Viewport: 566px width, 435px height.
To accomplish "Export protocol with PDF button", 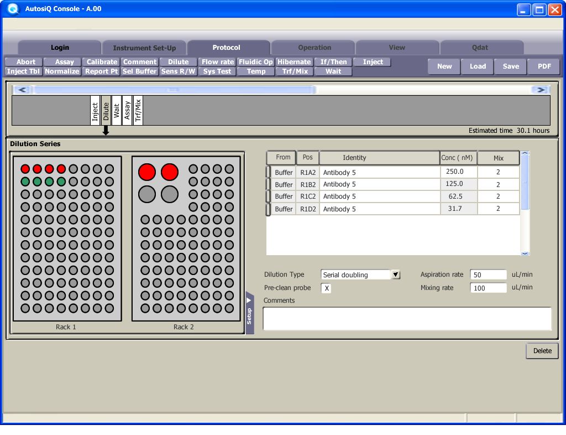I will pos(544,66).
